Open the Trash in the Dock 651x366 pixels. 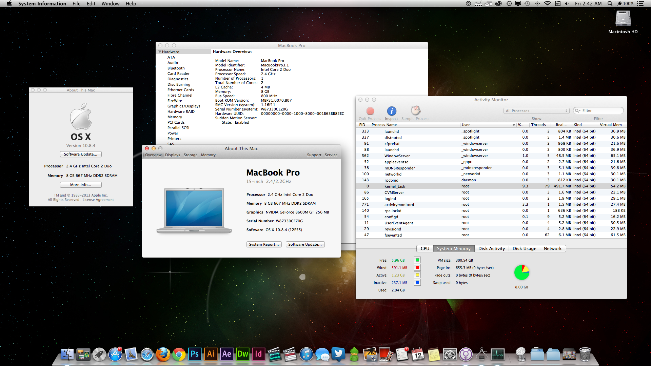coord(585,354)
